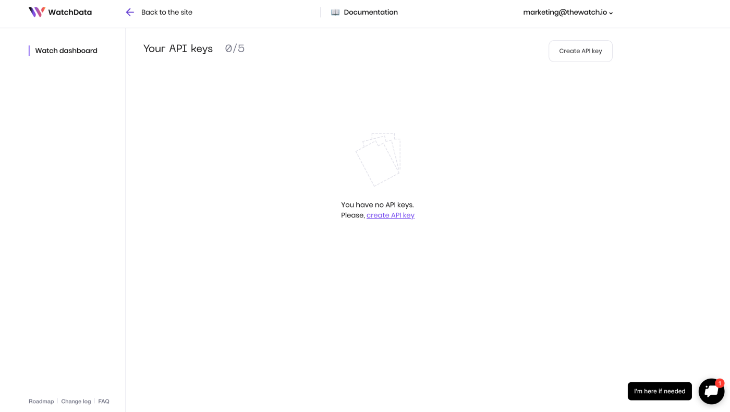Select Watch dashboard in the sidebar

point(66,51)
